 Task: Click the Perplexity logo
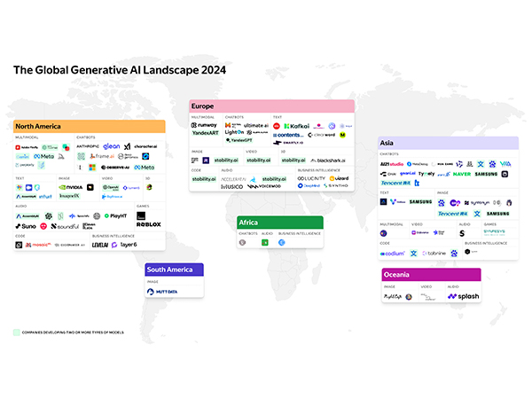(x=25, y=165)
